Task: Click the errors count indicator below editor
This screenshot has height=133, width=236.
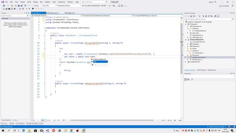Action: pyautogui.click(x=44, y=120)
